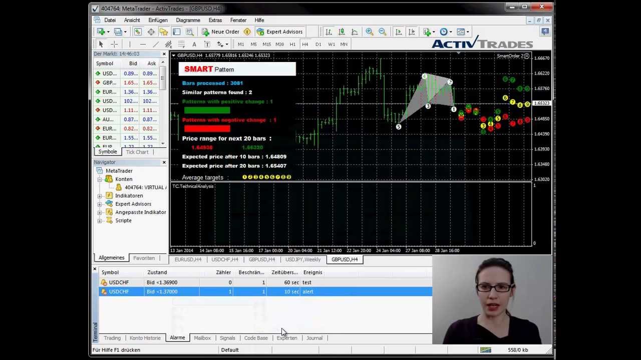Toggle chart shift from right edge

click(x=412, y=31)
